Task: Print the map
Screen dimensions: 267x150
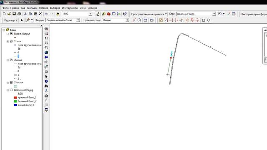Action: (x=19, y=14)
